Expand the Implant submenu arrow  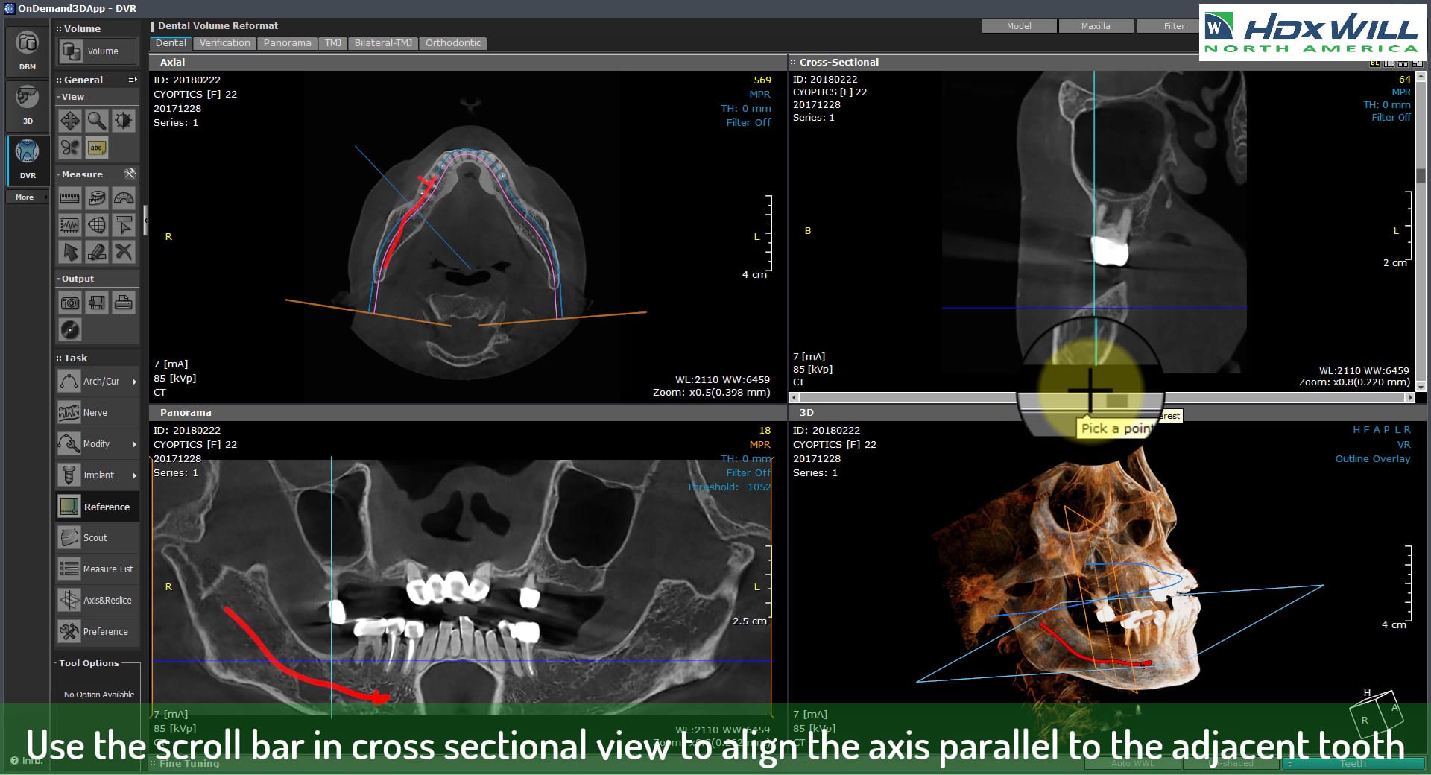134,475
